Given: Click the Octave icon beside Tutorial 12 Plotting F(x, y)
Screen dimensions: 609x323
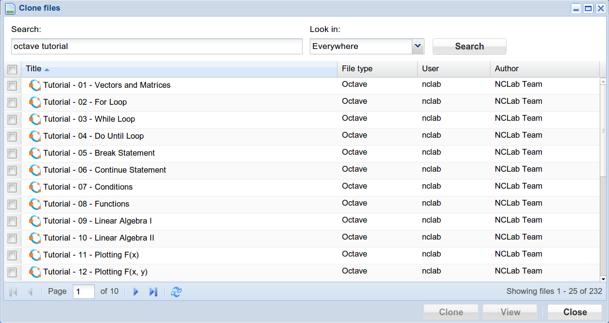Looking at the screenshot, I should (x=35, y=272).
